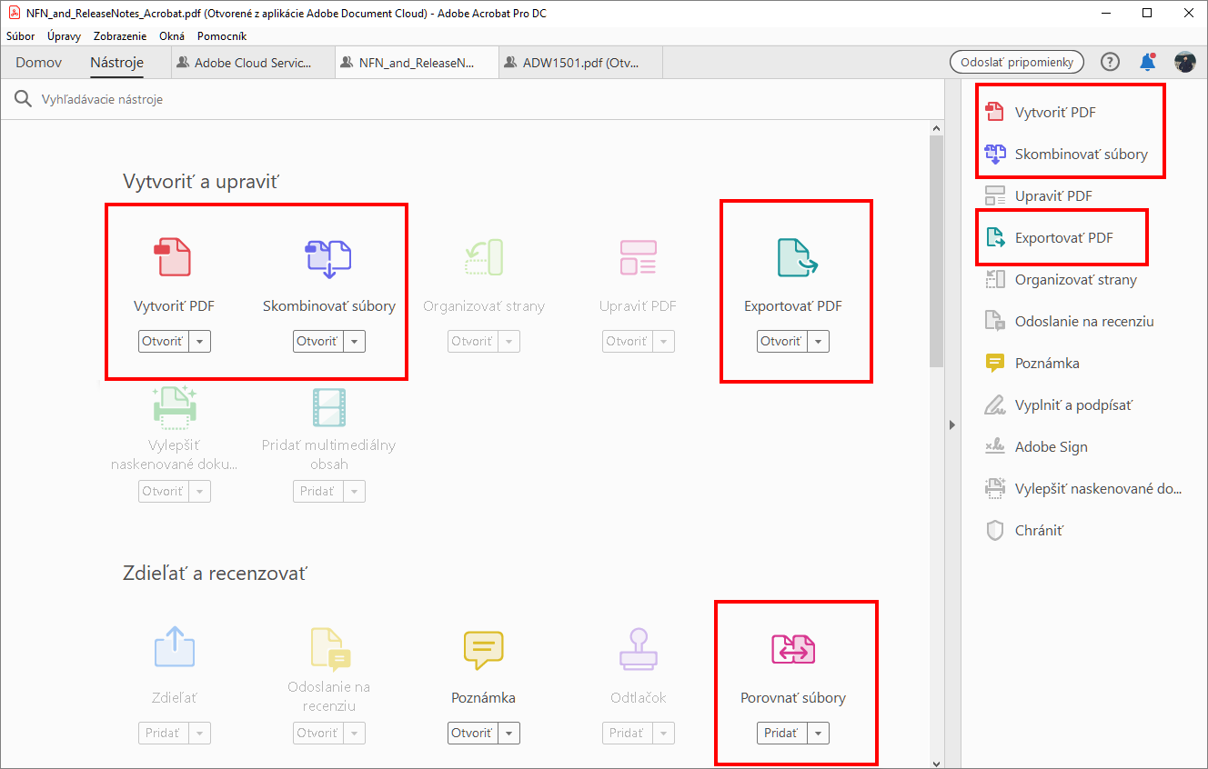
Task: Open the Zobrazenie menu
Action: tap(121, 36)
